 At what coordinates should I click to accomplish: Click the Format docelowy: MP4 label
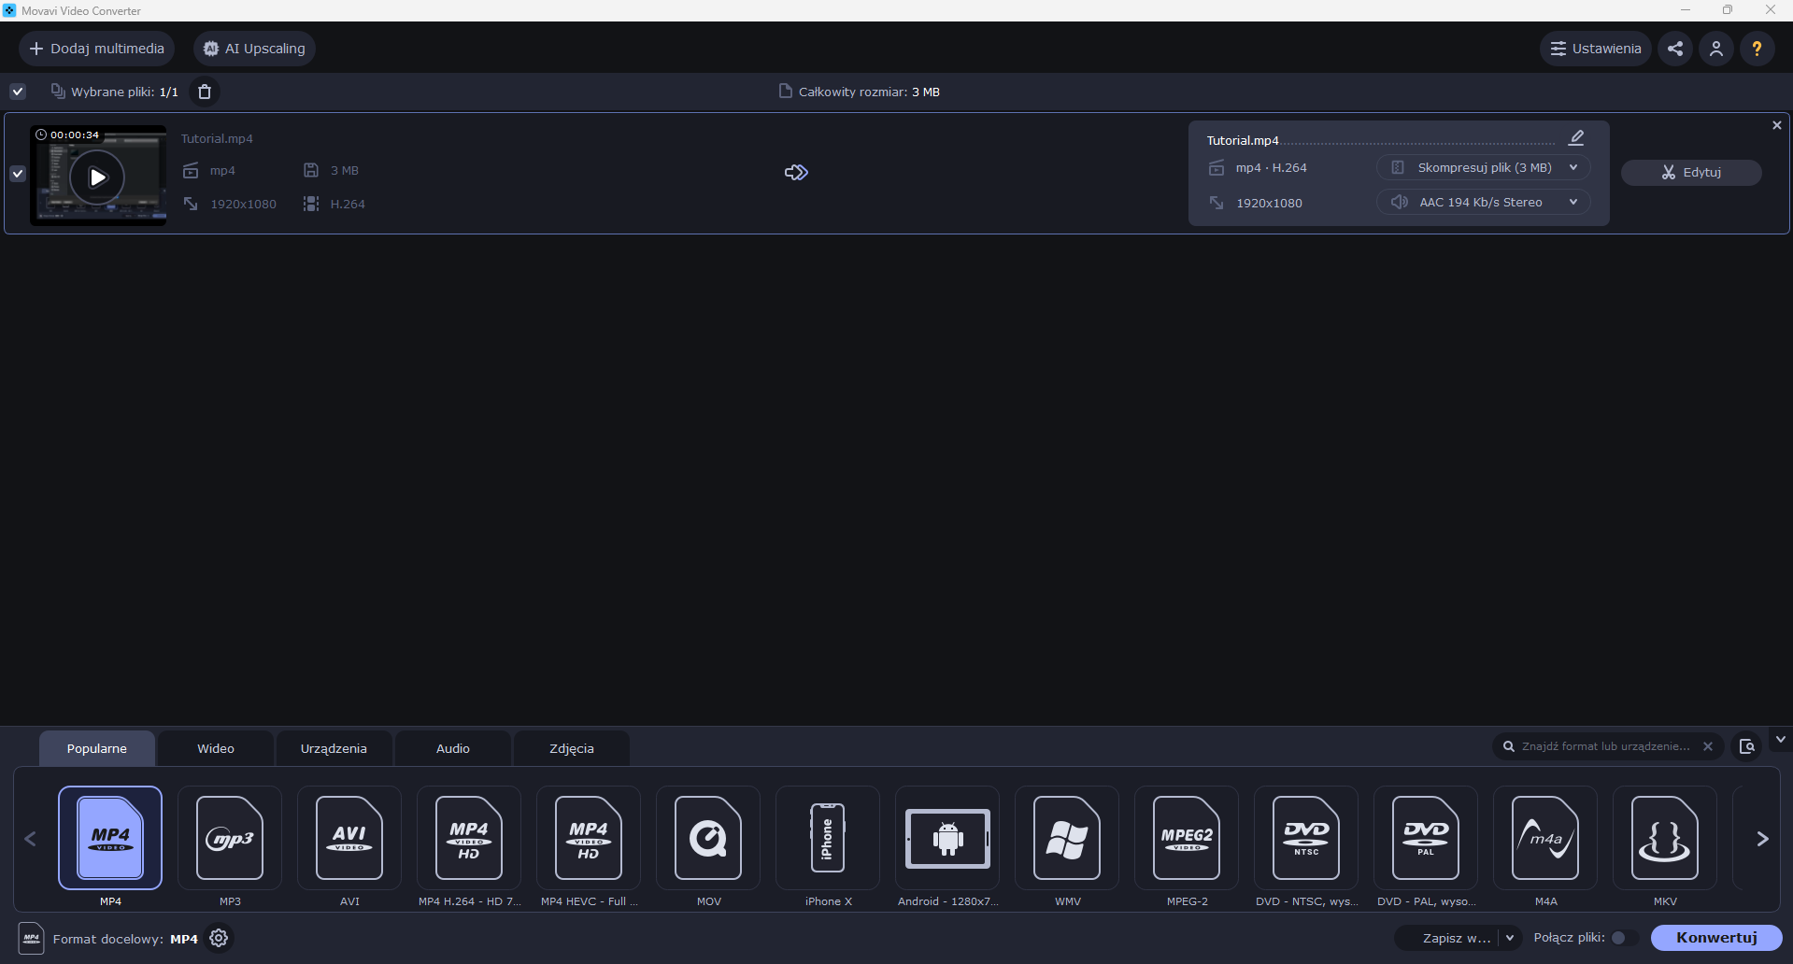pyautogui.click(x=125, y=939)
